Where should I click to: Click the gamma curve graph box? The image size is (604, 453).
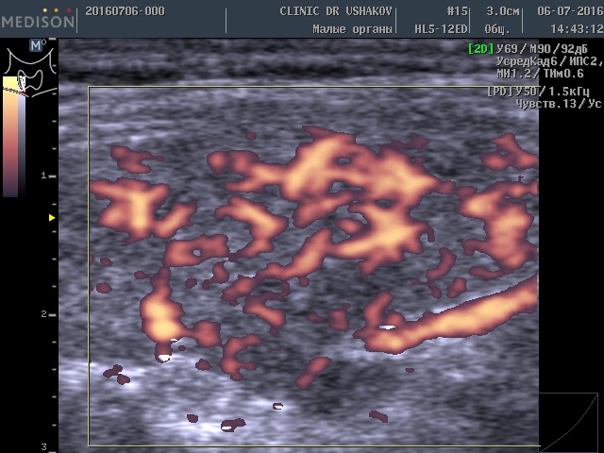click(x=570, y=422)
